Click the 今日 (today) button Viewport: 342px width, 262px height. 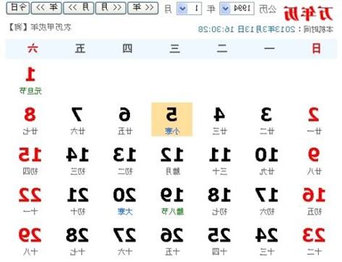(x=17, y=8)
